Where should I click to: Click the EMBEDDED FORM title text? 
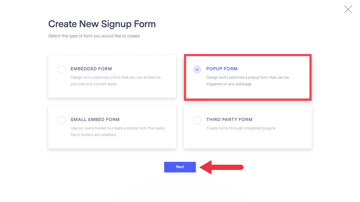(x=91, y=69)
